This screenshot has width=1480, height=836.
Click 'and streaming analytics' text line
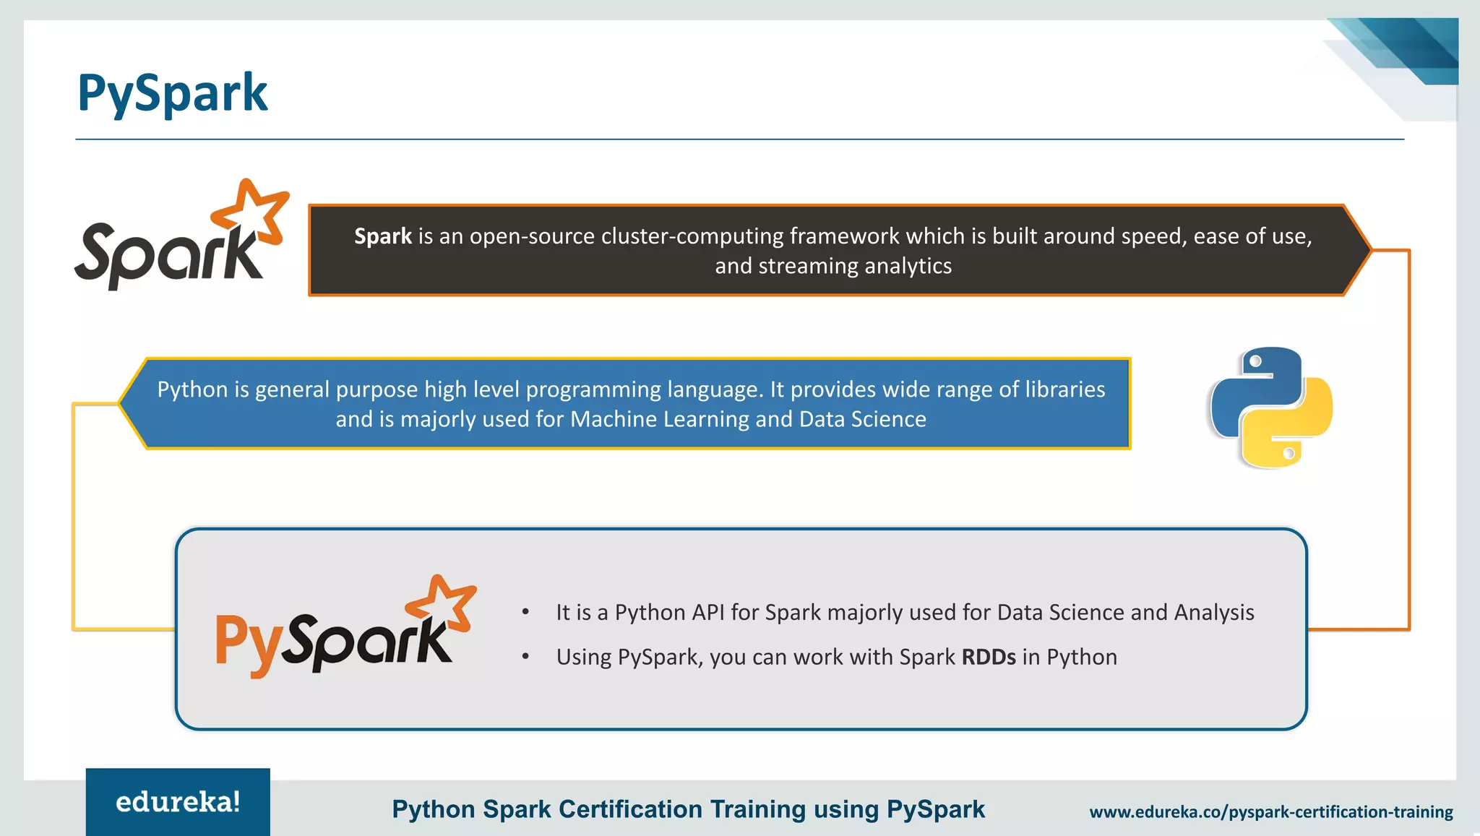tap(833, 266)
